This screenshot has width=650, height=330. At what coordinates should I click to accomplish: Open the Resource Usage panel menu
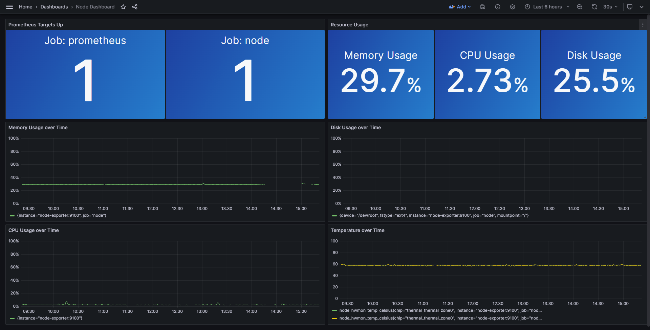pos(643,25)
